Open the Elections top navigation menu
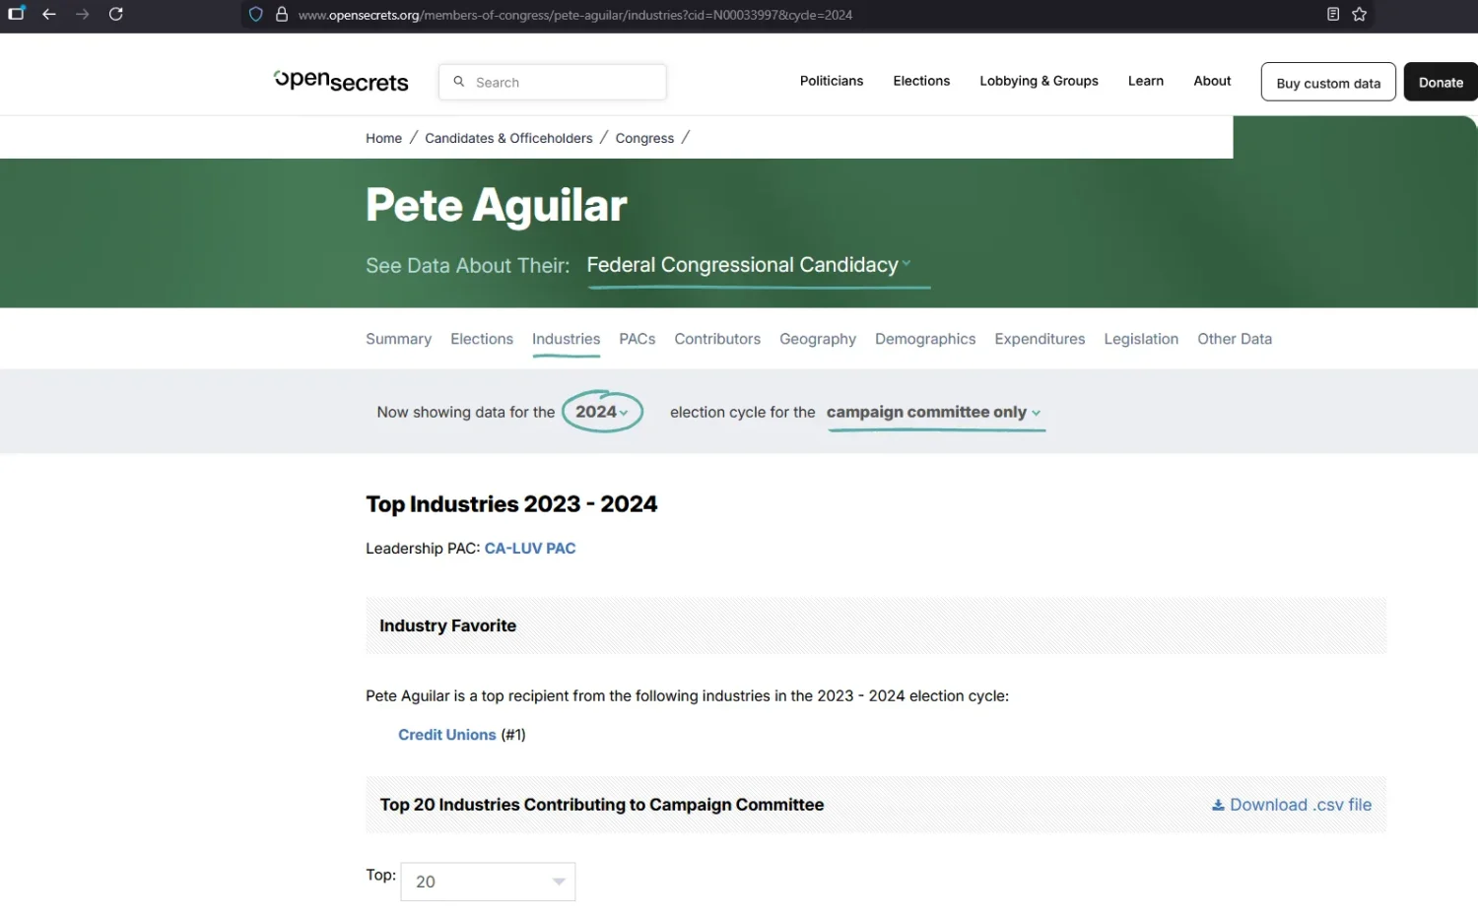 921,81
